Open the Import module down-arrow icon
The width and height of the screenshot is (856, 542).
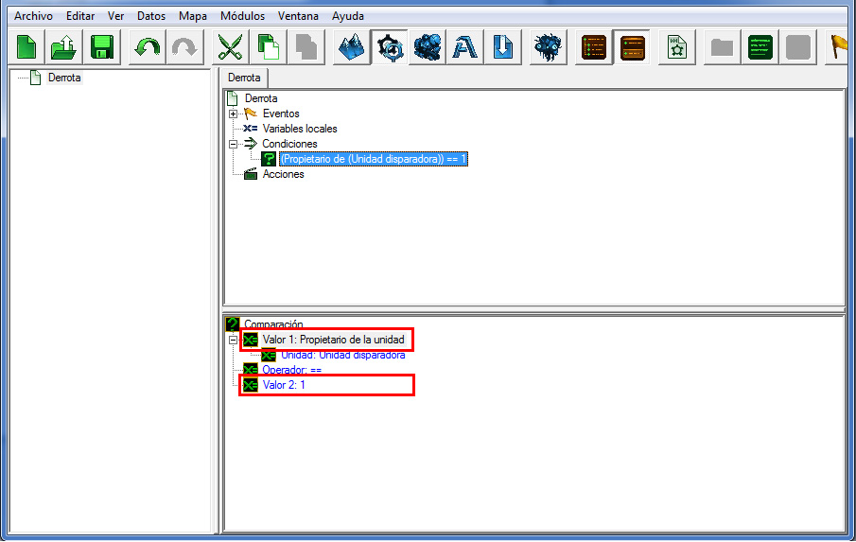click(502, 47)
